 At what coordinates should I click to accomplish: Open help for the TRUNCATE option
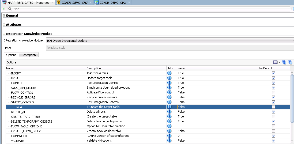169,107
